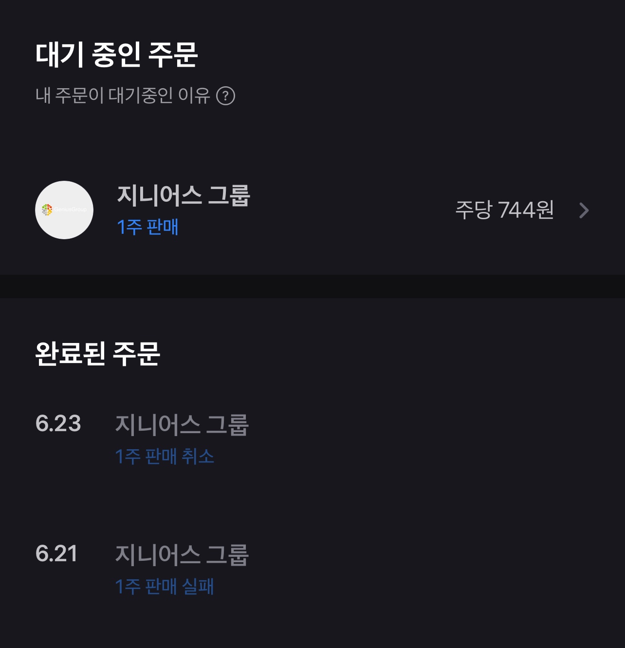Image resolution: width=625 pixels, height=648 pixels.
Task: Click the 'GeniusGroup' text inside the logo
Action: (x=71, y=210)
